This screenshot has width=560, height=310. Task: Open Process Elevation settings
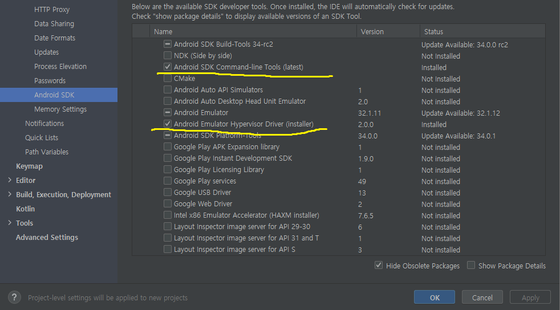tap(60, 66)
